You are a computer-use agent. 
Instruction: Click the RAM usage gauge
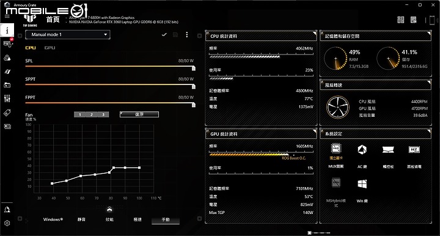(x=335, y=58)
